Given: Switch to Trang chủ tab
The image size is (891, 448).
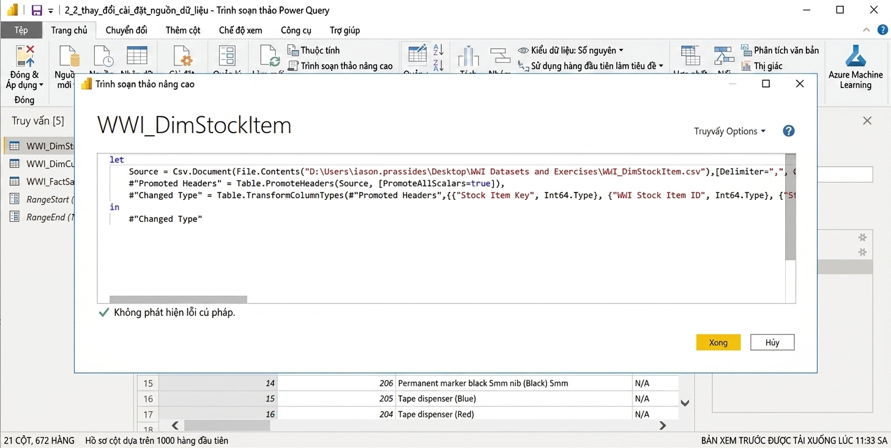Looking at the screenshot, I should (x=69, y=30).
